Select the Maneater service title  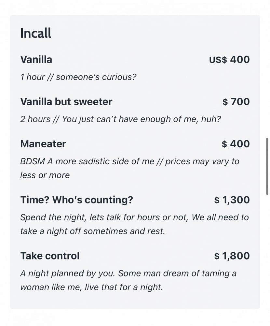(43, 144)
